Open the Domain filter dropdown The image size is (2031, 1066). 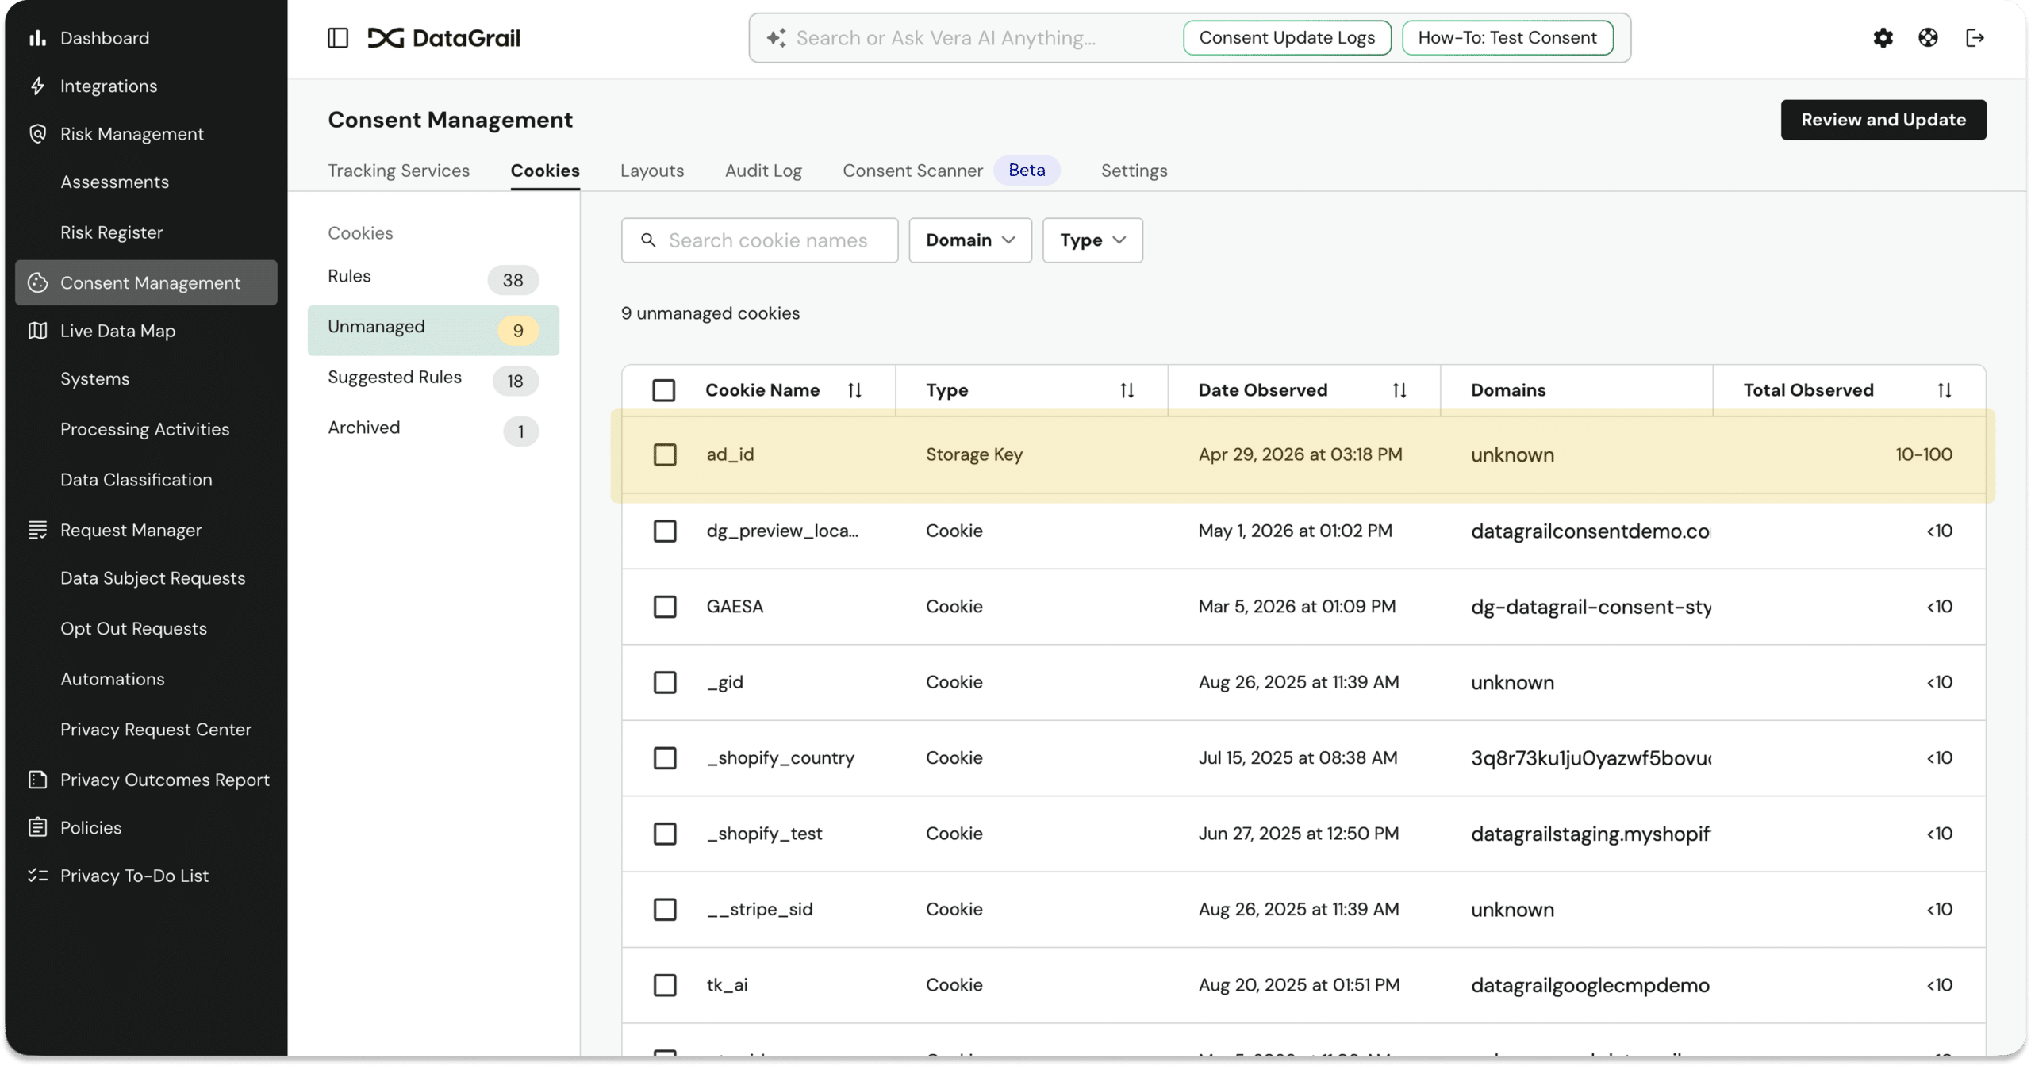970,240
